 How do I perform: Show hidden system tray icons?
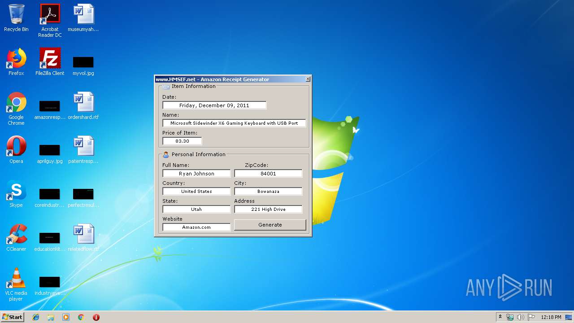[x=500, y=317]
